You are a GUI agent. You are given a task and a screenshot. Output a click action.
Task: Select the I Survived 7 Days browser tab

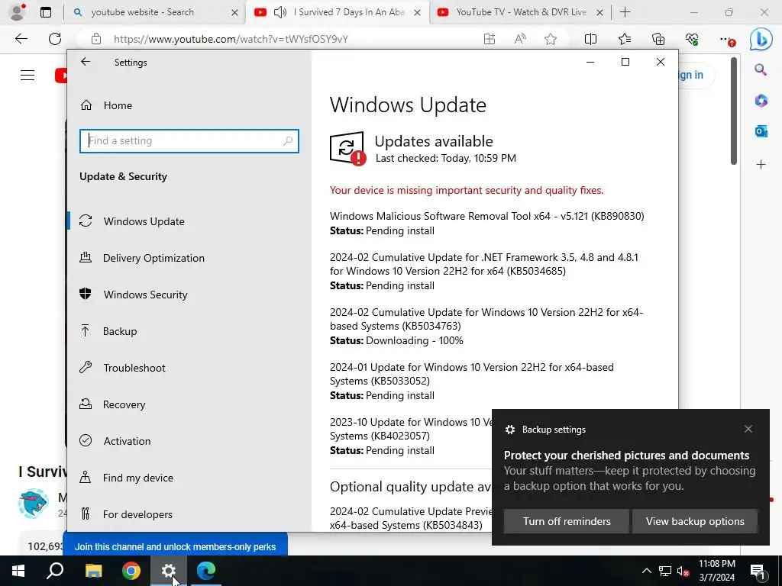click(348, 12)
